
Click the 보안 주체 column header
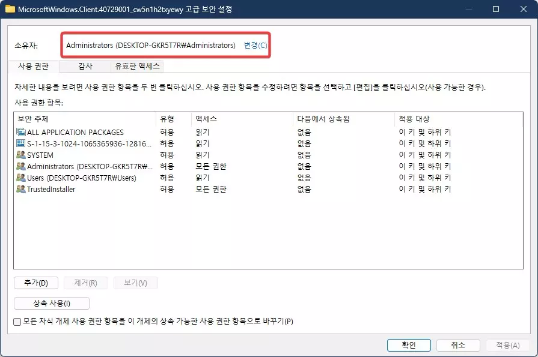click(x=85, y=119)
